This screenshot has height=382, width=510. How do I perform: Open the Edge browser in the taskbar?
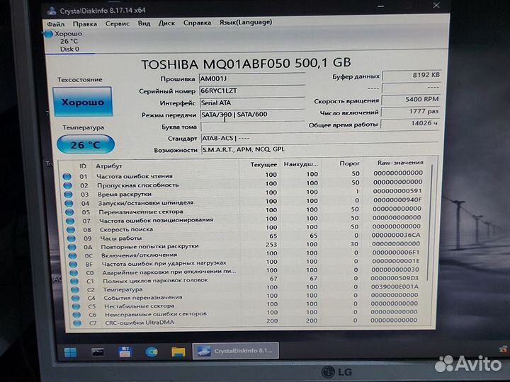tap(152, 352)
